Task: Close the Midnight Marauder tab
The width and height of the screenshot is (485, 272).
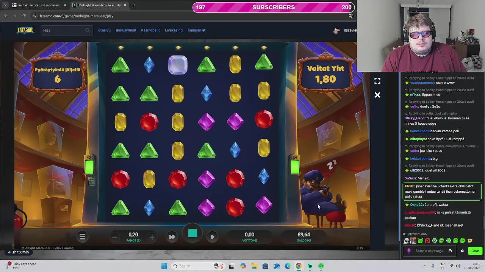Action: pos(125,5)
